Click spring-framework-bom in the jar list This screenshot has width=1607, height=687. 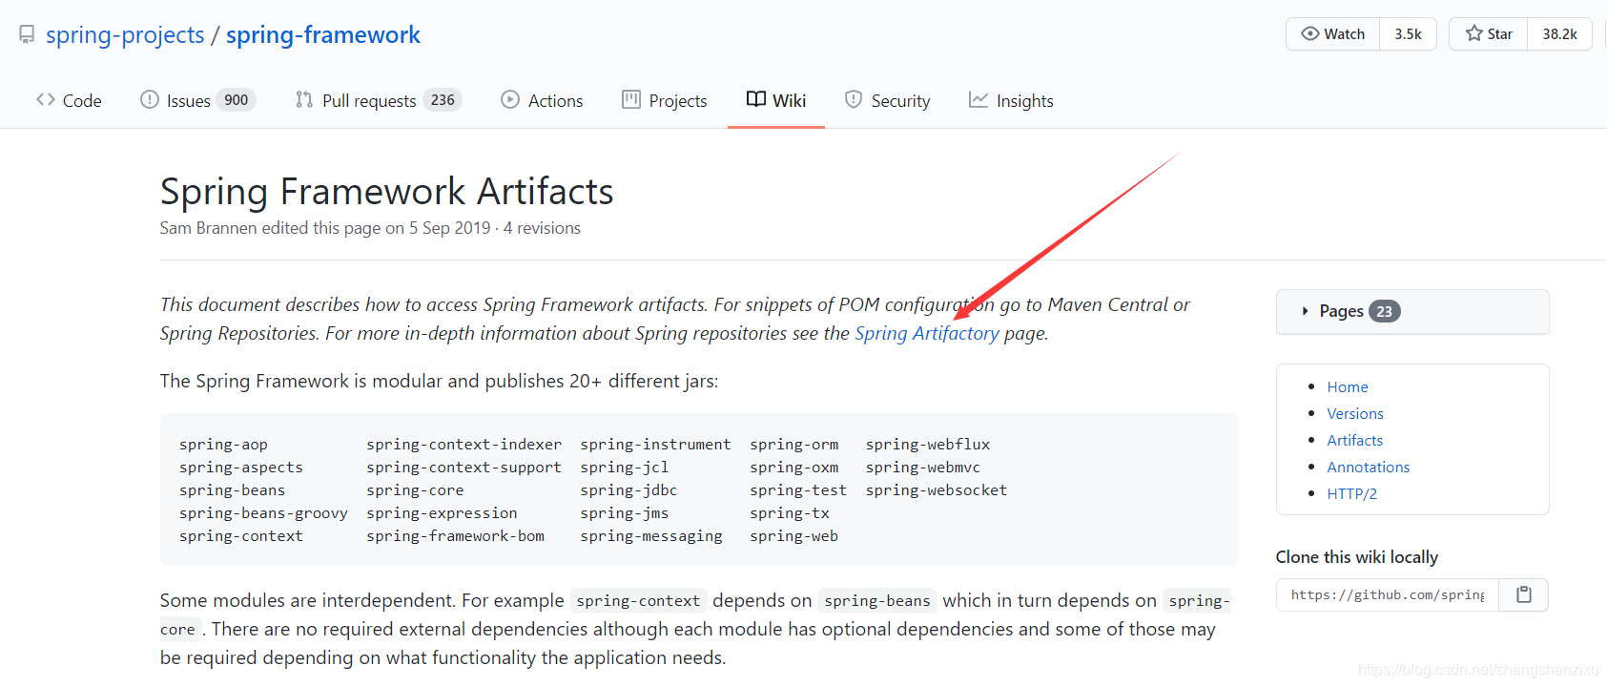(x=456, y=536)
